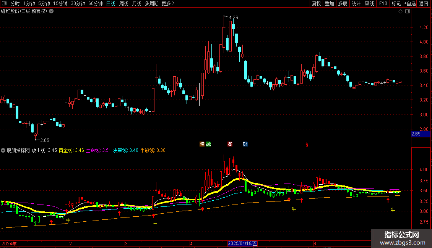432x248 pixels.
Task: Open the F10 company info
Action: (383, 3)
